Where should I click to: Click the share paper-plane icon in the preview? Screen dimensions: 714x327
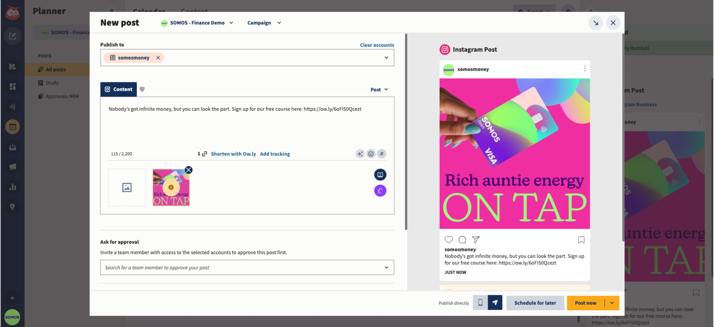coord(476,240)
